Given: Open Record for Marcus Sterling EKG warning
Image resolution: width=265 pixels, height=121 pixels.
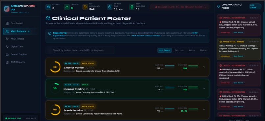Looking at the screenshot, I should click(238, 56).
